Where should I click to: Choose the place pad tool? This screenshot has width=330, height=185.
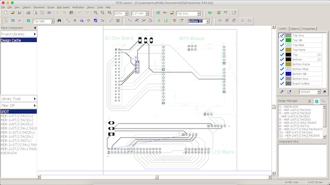(x=75, y=21)
